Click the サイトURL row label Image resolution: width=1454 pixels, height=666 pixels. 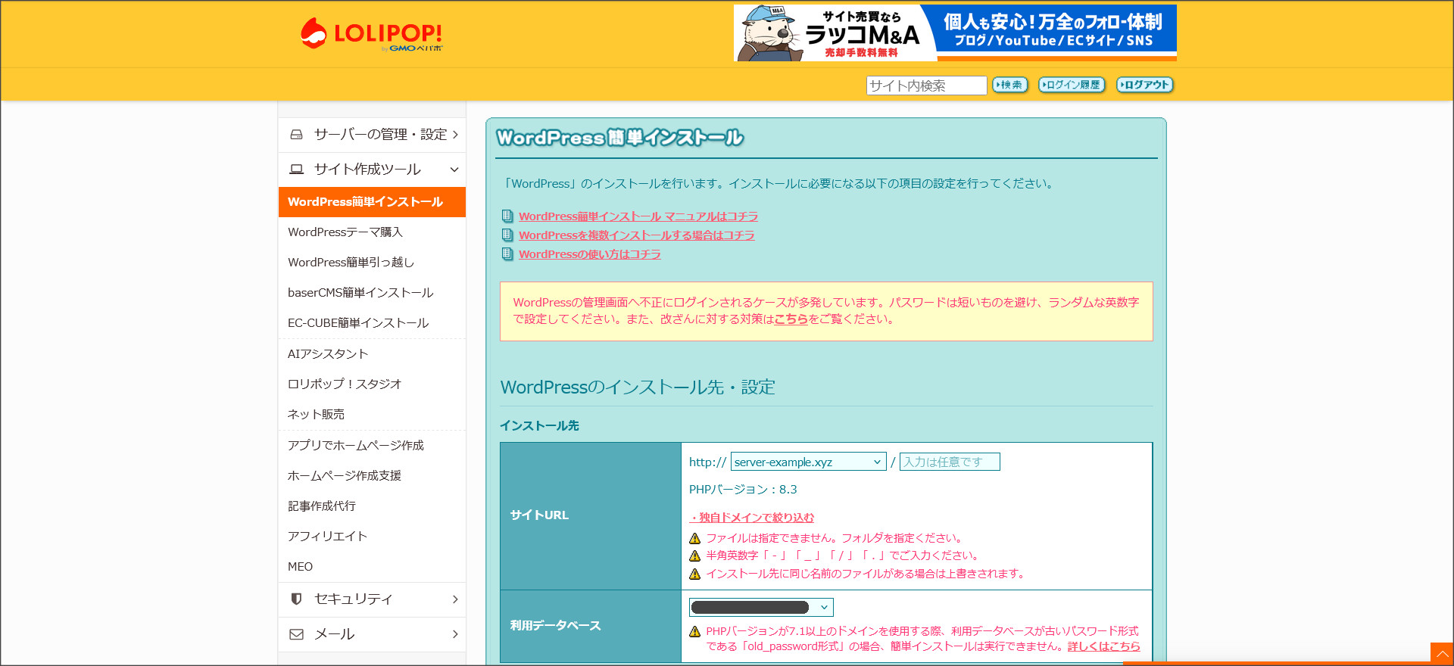coord(539,515)
